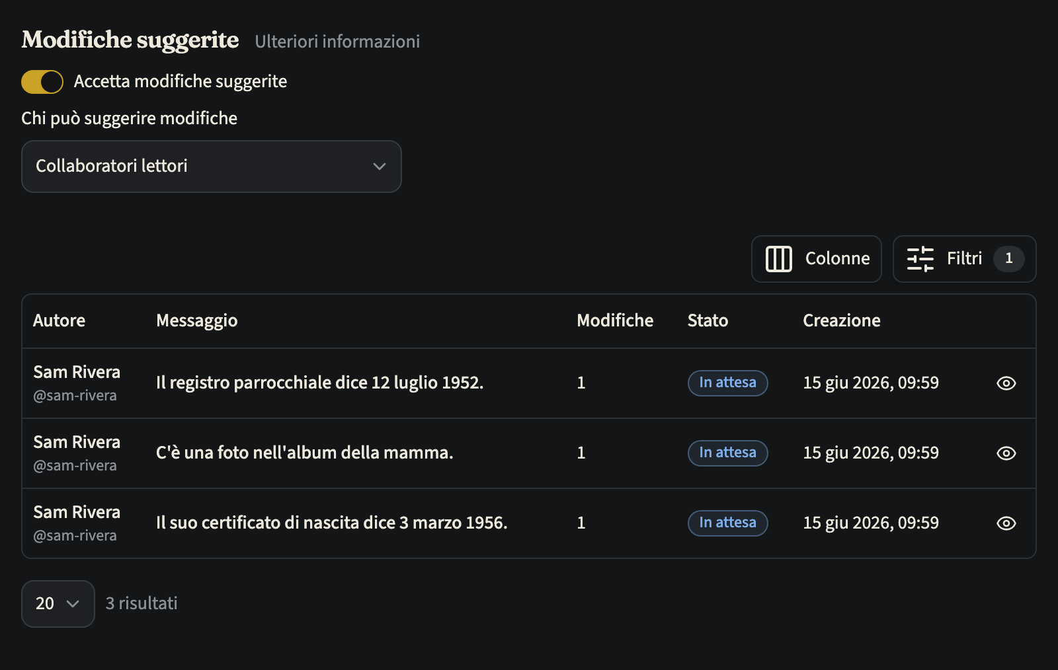Open the Colonne column picker

click(x=817, y=259)
